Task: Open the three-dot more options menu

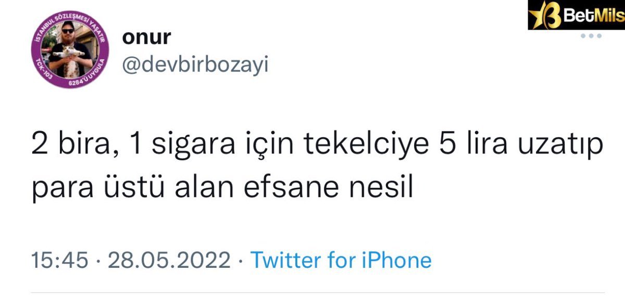Action: (591, 36)
